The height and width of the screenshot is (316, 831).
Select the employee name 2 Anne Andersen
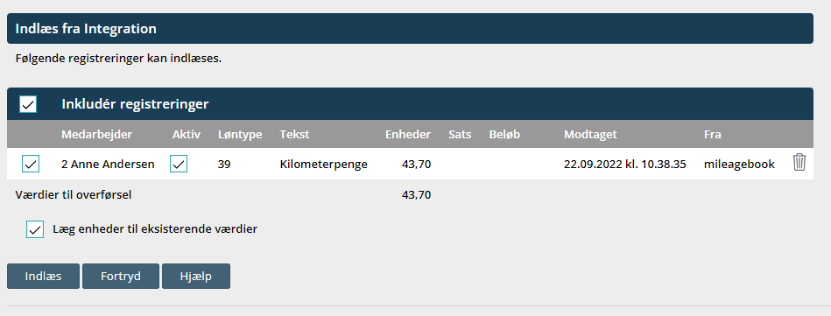(108, 165)
